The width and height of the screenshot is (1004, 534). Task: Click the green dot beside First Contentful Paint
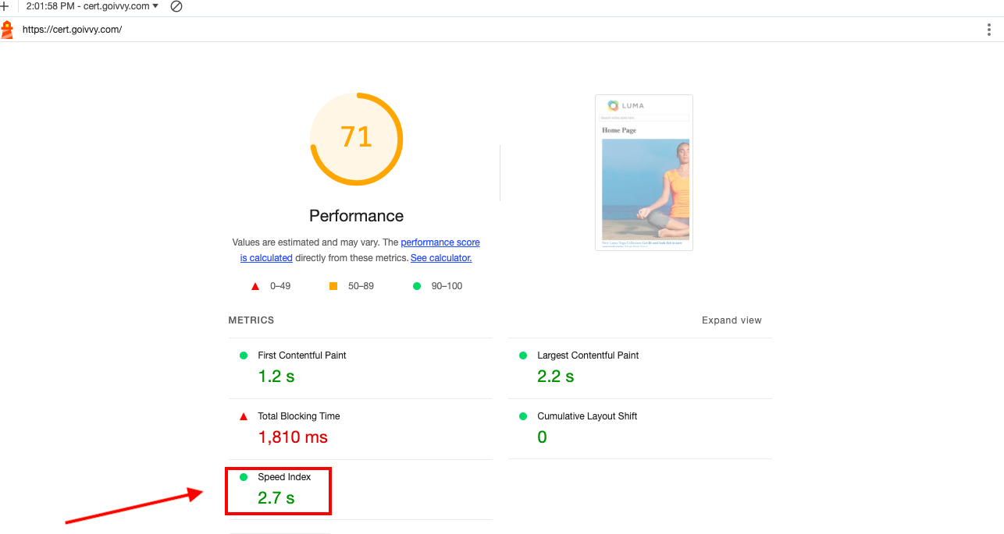coord(244,355)
